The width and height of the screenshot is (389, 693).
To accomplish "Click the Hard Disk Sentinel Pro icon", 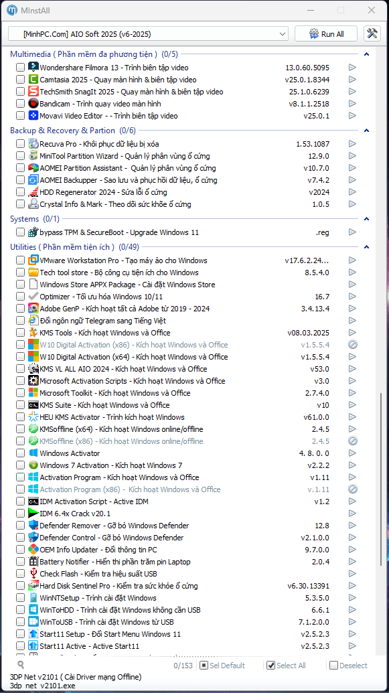I will click(33, 586).
